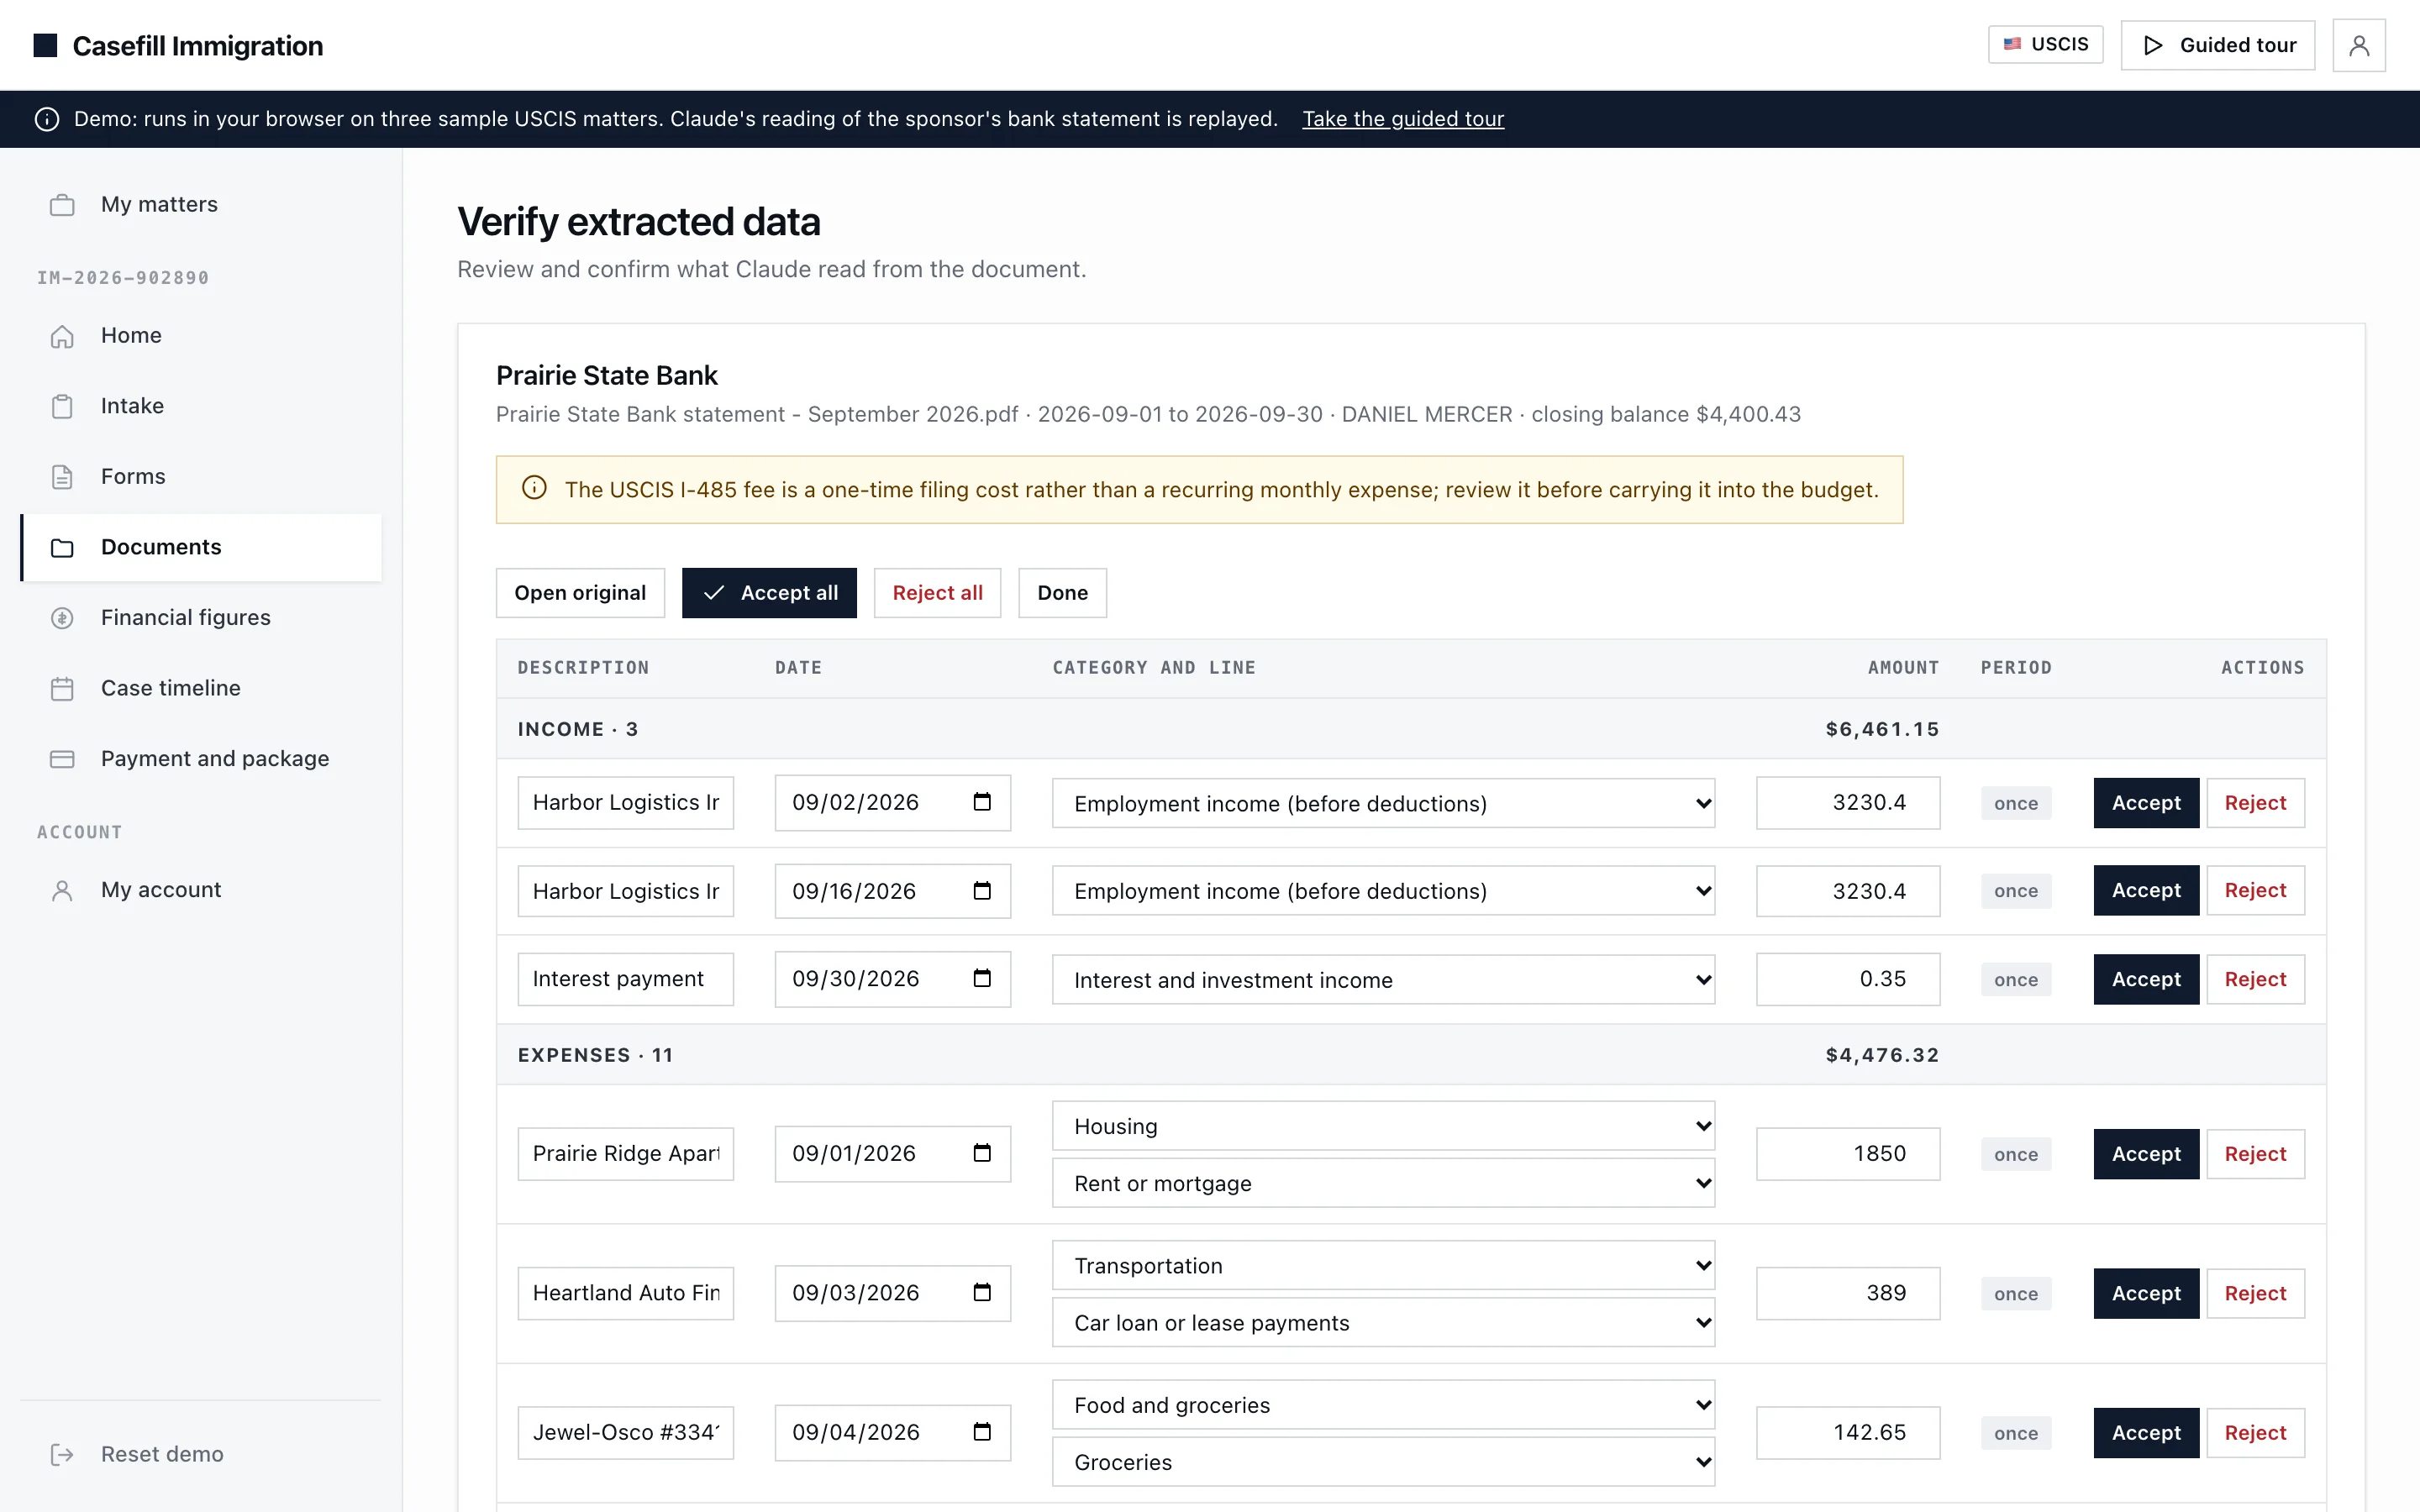Edit the 1850 amount field
Screen dimensions: 2420x1512
click(1847, 1153)
